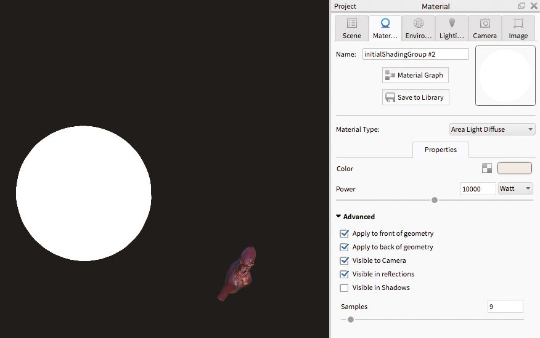The width and height of the screenshot is (540, 338).
Task: Select the Properties sub-tab
Action: (441, 150)
